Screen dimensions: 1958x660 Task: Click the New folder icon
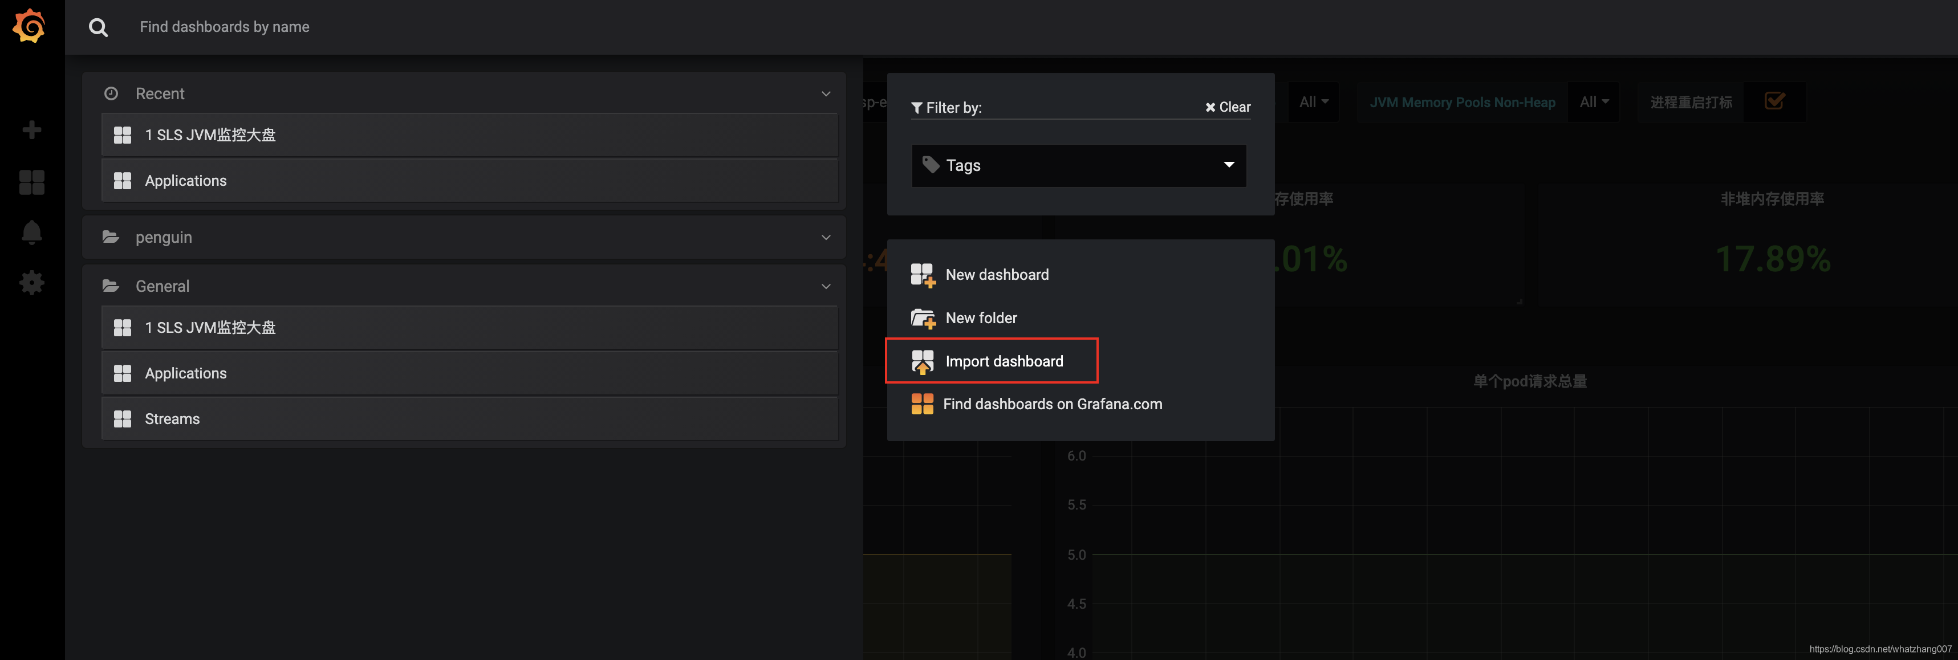[923, 318]
